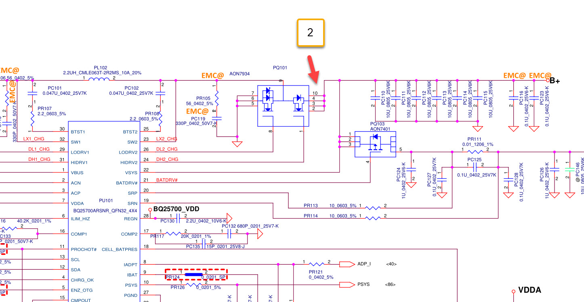Viewport: 584px width, 302px height.
Task: Select the BQ25700_VDD net label
Action: (176, 209)
